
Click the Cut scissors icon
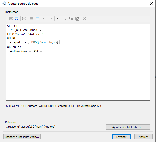pyautogui.click(x=66, y=19)
